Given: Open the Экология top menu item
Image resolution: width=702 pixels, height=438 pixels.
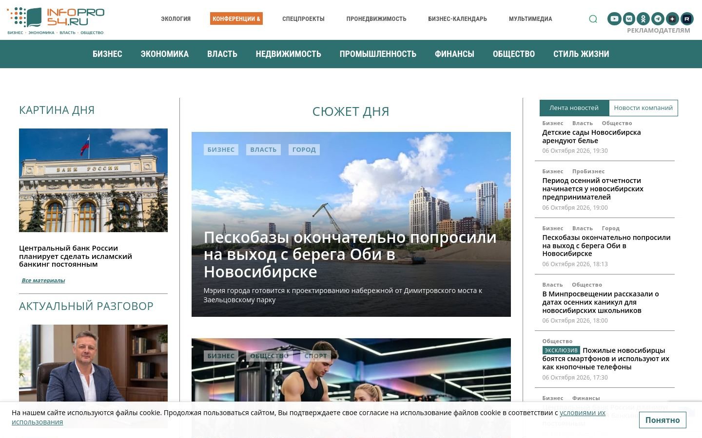Looking at the screenshot, I should pos(176,19).
